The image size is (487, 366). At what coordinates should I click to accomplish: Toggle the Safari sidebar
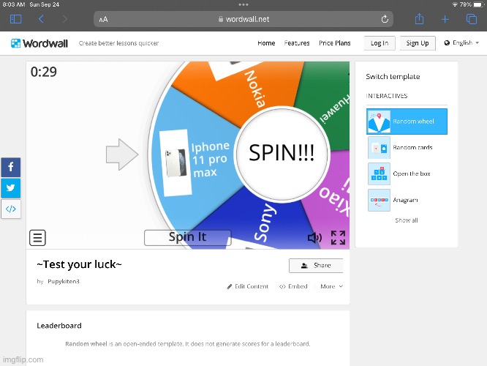click(x=15, y=19)
